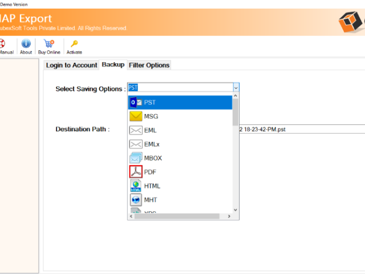Open the Filter Options tab

tap(149, 65)
